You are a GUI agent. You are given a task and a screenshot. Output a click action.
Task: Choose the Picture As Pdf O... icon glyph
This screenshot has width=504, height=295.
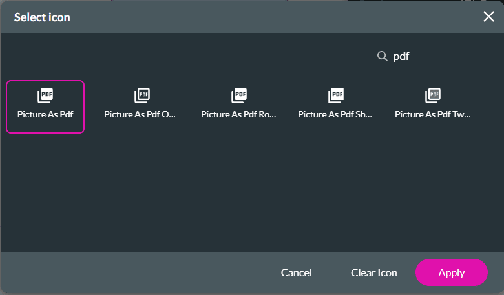tap(142, 96)
